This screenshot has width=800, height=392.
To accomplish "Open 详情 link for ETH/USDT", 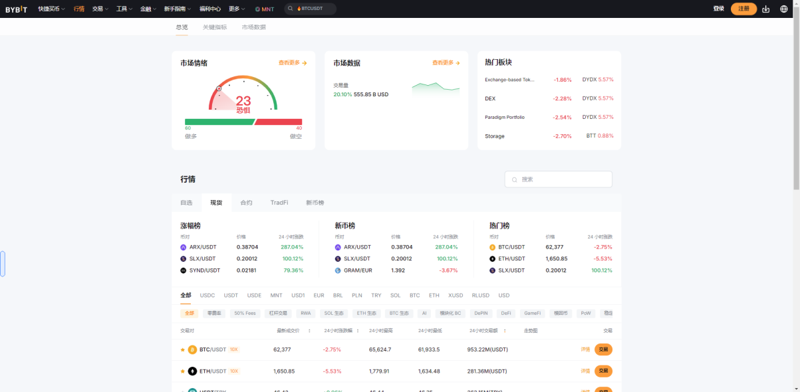I will 585,371.
